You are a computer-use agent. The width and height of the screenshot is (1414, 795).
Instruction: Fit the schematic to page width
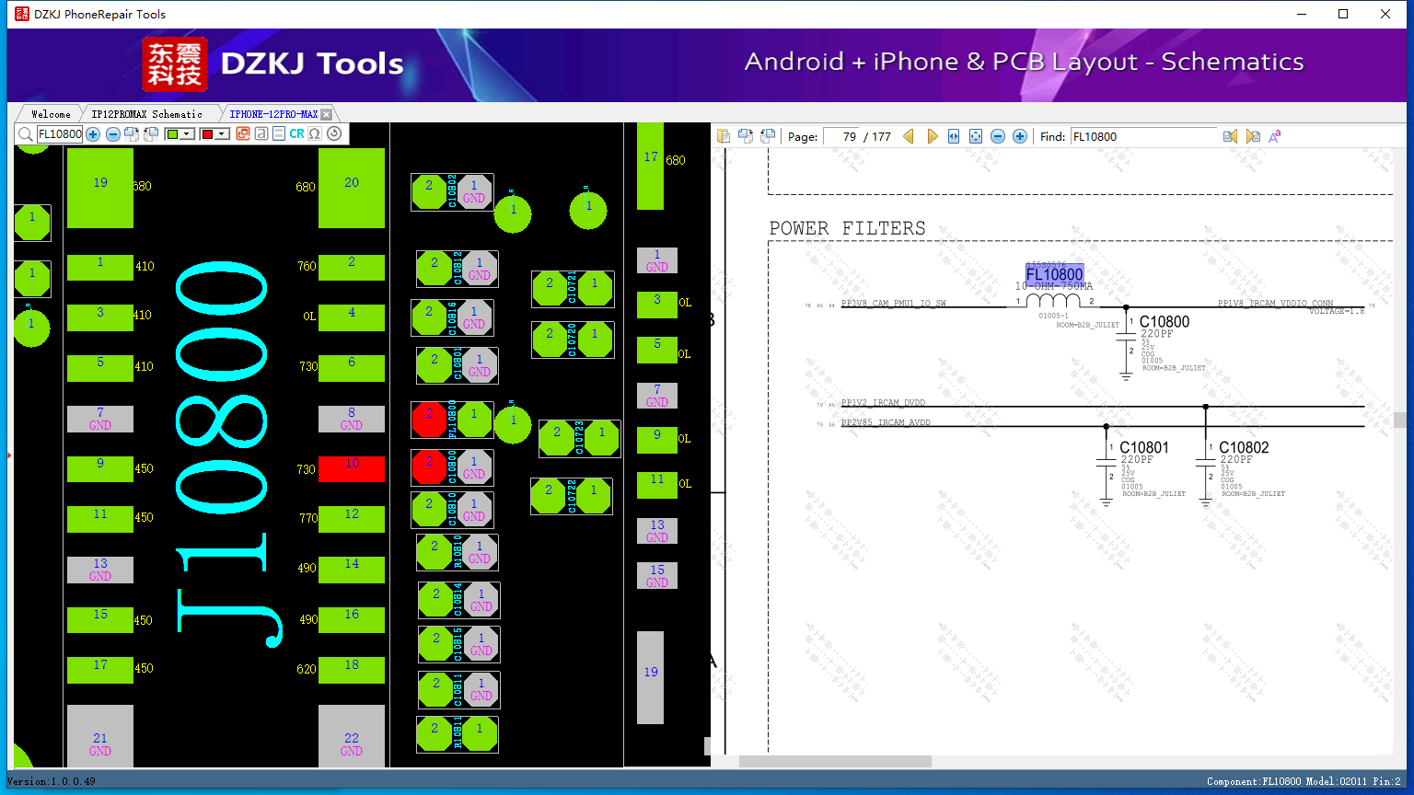(x=954, y=136)
